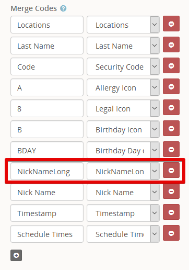The height and width of the screenshot is (270, 189).
Task: Click the NickNameLong text input field
Action: tap(47, 171)
